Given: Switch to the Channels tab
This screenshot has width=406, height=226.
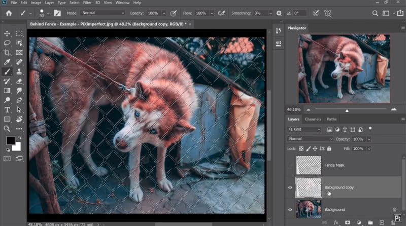Looking at the screenshot, I should pos(313,119).
